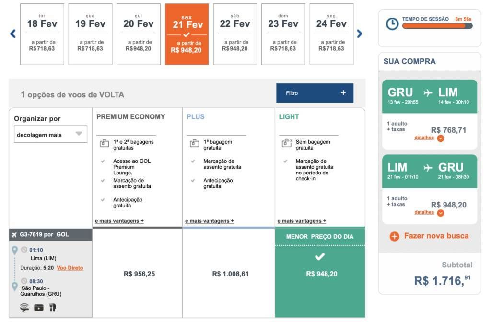
Task: Click the Wi-Fi amenity icon
Action: point(24,308)
